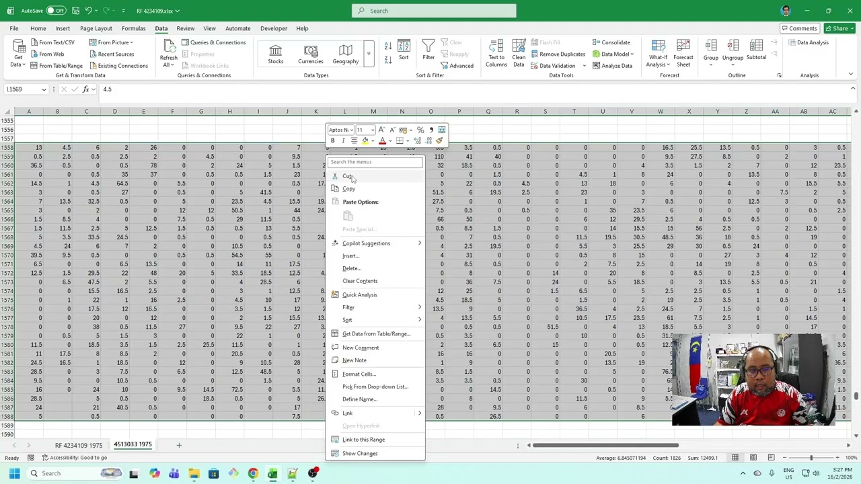Click the Currencies data type icon

(x=311, y=54)
